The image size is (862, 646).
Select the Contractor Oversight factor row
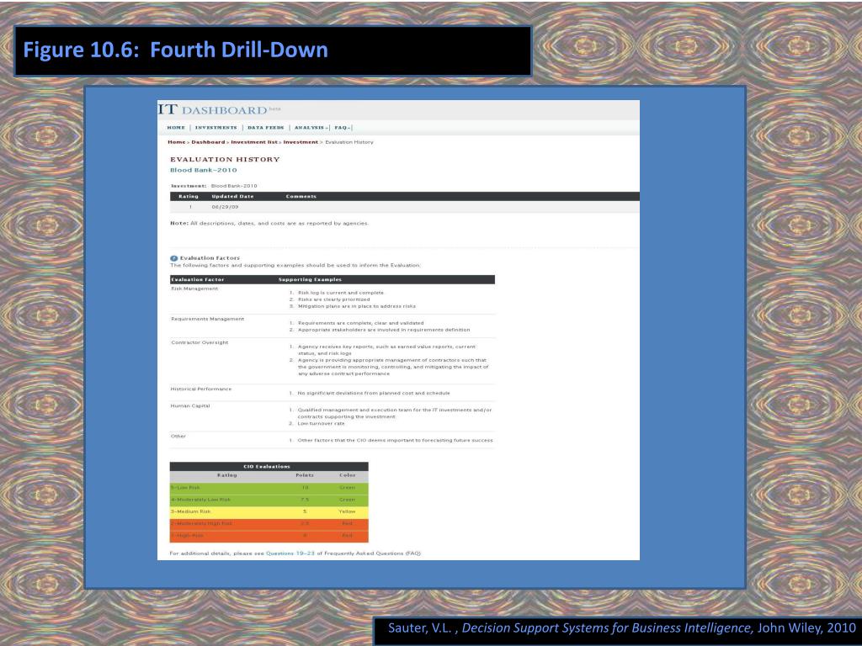332,360
